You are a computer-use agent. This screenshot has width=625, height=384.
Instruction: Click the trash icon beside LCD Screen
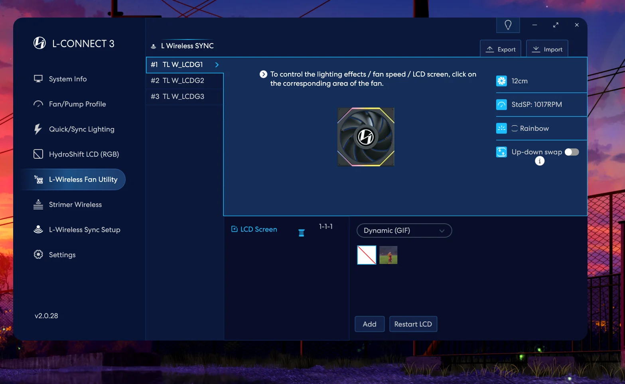click(302, 233)
